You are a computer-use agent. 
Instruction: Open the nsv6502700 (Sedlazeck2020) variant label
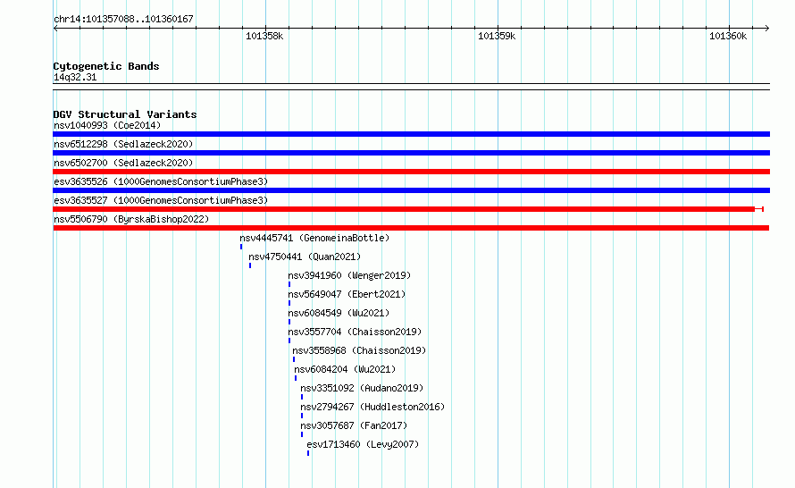point(123,163)
